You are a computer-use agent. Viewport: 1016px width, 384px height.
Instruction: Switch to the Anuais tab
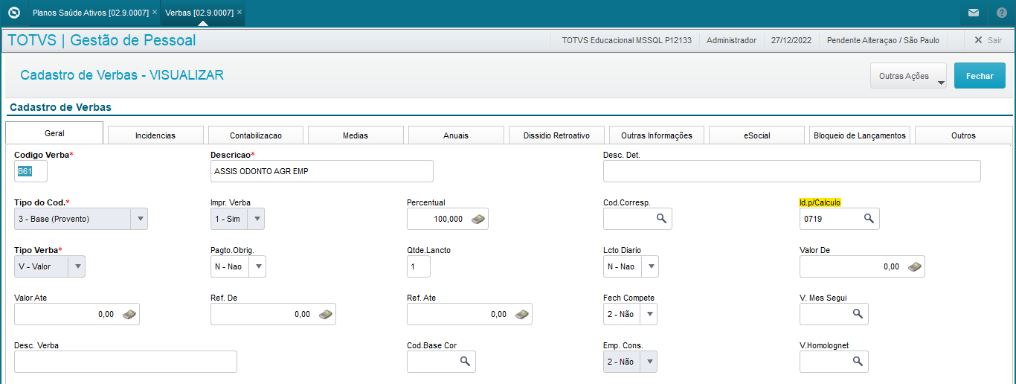tap(456, 135)
